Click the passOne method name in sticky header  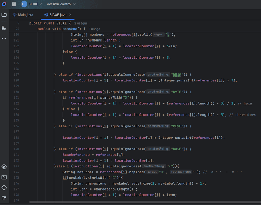[70, 29]
